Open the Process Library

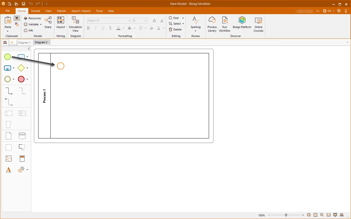(x=212, y=24)
